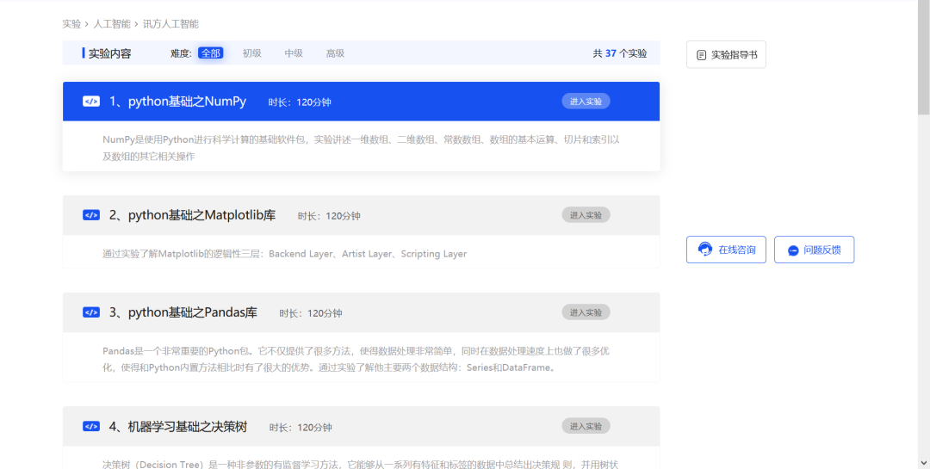Screen dimensions: 930x469
Task: Expand the python基础之Pandas库 title row
Action: tap(192, 312)
